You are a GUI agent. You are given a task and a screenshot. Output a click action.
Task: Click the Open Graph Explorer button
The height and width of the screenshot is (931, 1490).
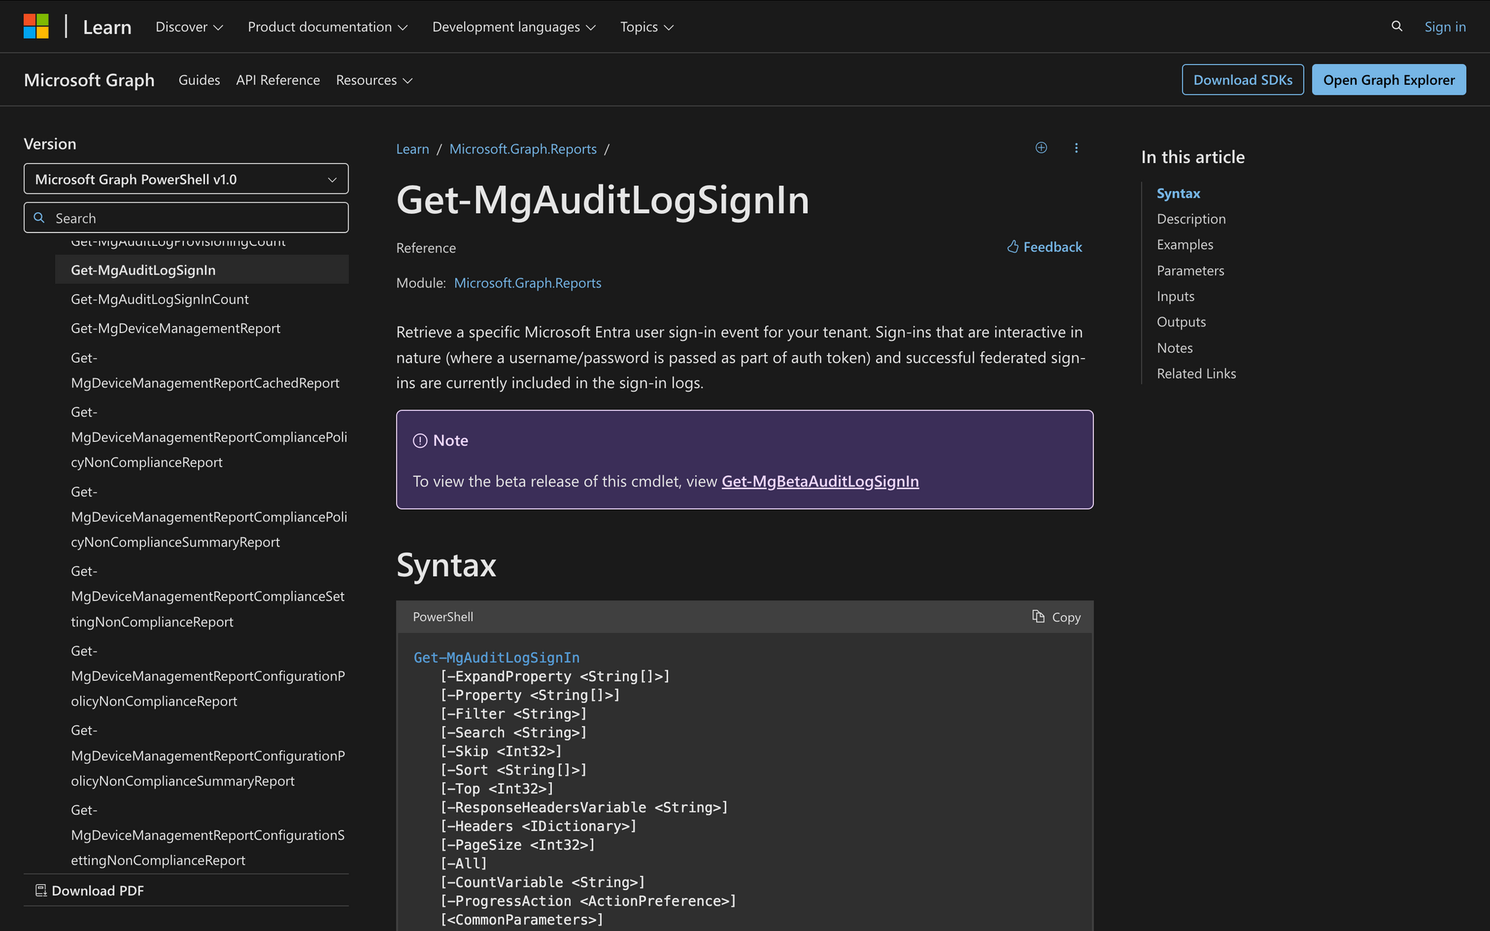(x=1389, y=79)
